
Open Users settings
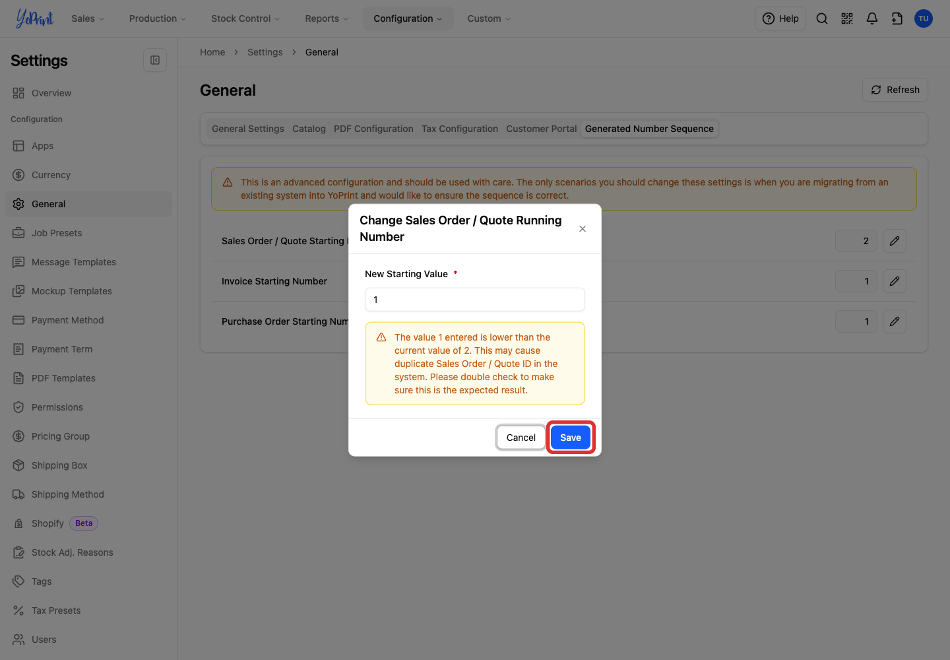(88, 640)
